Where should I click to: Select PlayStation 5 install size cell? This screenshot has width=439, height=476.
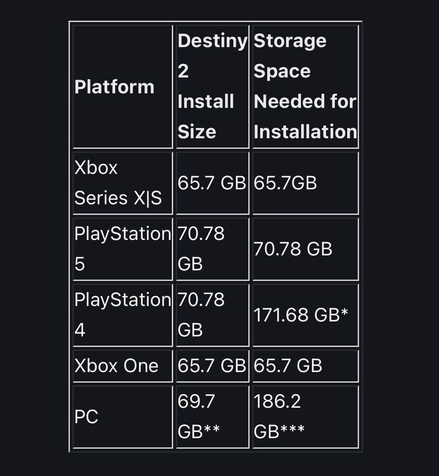coord(201,249)
